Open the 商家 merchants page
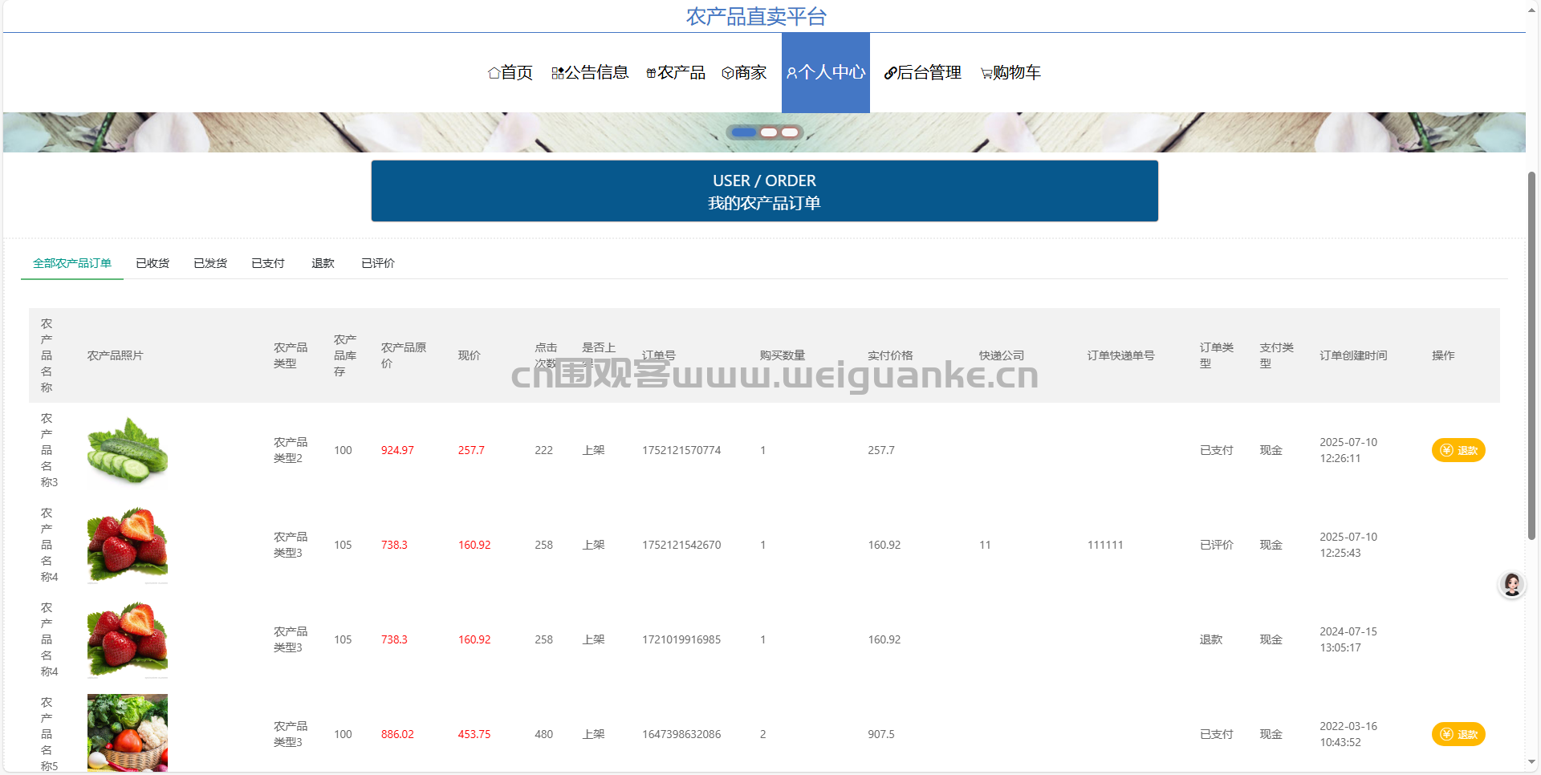The image size is (1541, 775). (x=744, y=72)
